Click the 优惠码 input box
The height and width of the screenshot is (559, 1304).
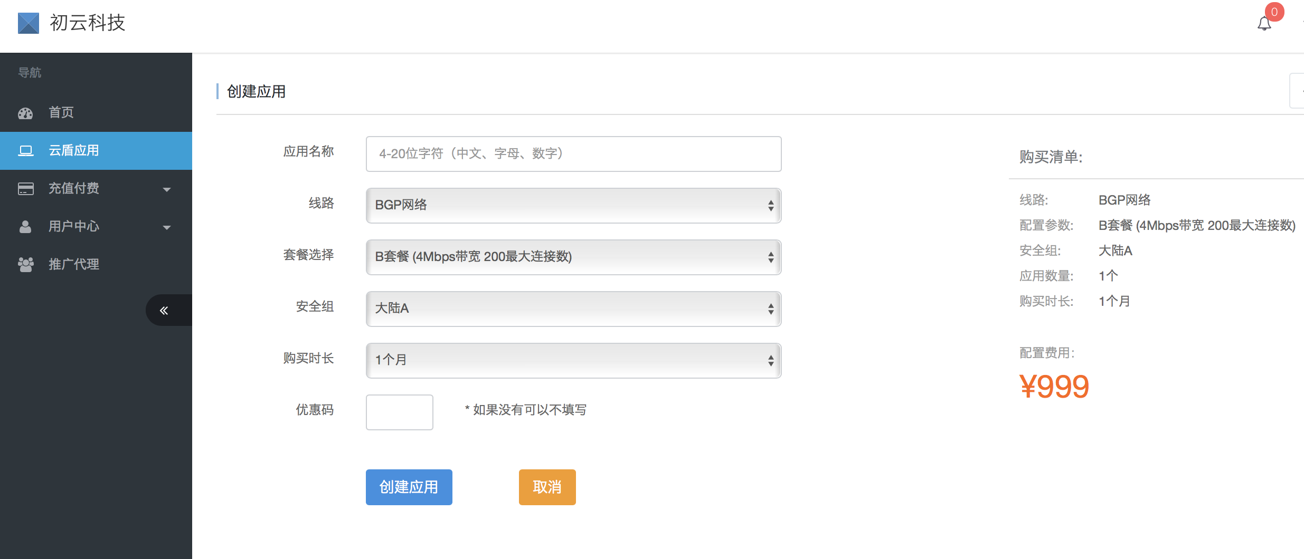[x=399, y=412]
